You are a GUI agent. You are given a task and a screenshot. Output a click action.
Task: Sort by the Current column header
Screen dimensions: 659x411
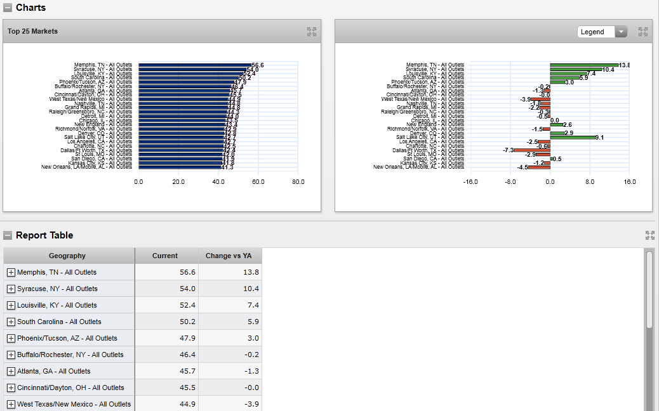click(x=165, y=256)
